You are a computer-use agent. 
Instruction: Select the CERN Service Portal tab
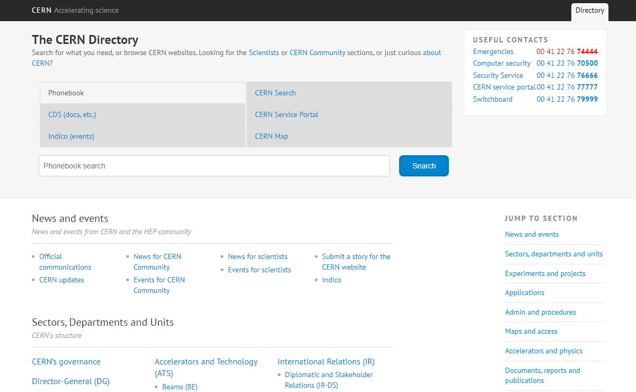pyautogui.click(x=349, y=114)
